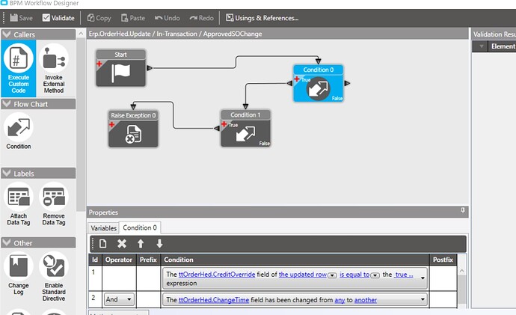Screen dimensions: 516x315
Task: Click the ttOrderHed.ChangeTime link
Action: 214,300
